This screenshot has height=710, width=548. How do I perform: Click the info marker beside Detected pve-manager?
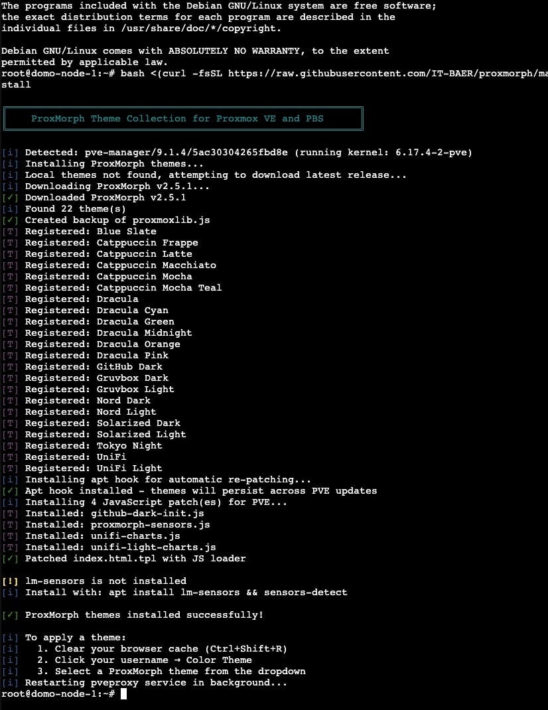[x=11, y=152]
